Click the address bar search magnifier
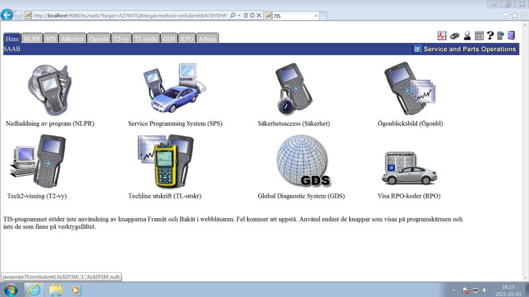The height and width of the screenshot is (297, 529). (233, 15)
